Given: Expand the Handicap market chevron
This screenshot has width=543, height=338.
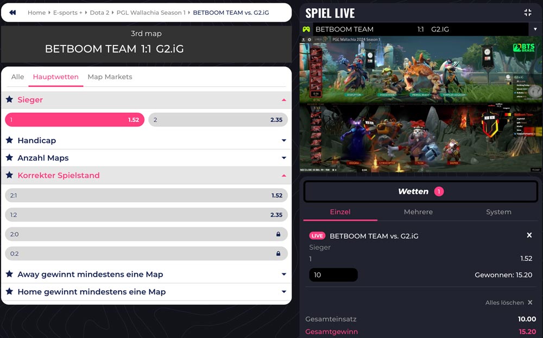Looking at the screenshot, I should (284, 141).
